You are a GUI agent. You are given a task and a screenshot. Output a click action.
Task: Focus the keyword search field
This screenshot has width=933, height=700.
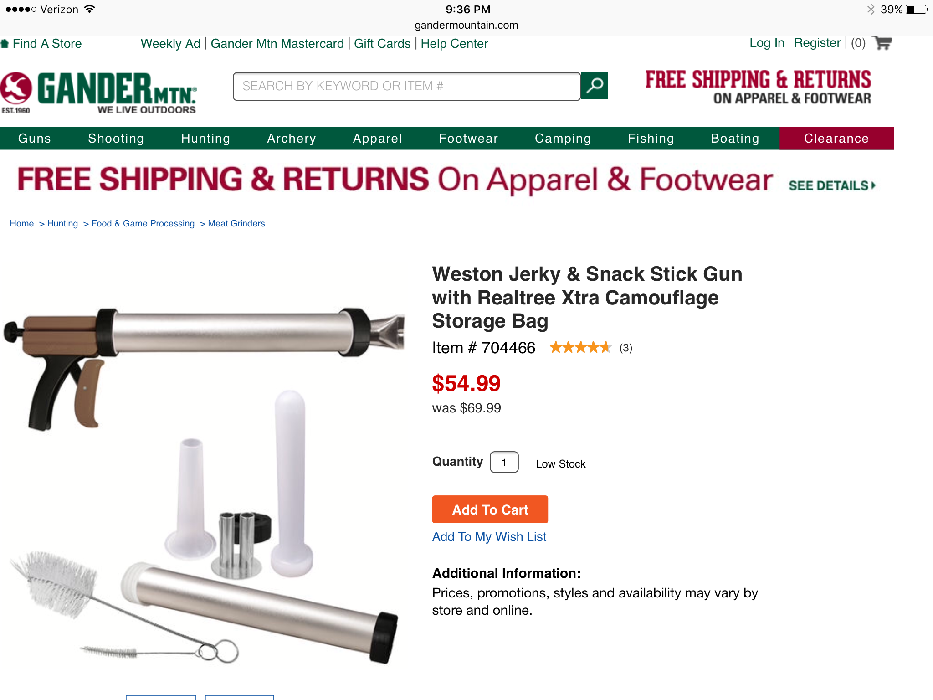[406, 86]
